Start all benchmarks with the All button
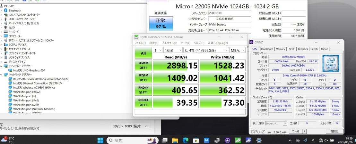 coord(143,53)
